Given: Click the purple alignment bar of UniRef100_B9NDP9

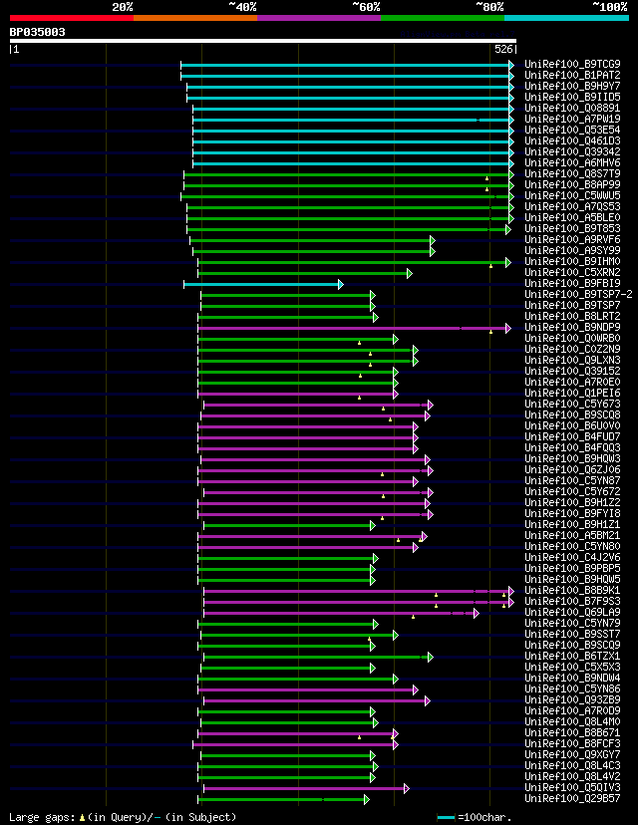Looking at the screenshot, I should pos(352,329).
